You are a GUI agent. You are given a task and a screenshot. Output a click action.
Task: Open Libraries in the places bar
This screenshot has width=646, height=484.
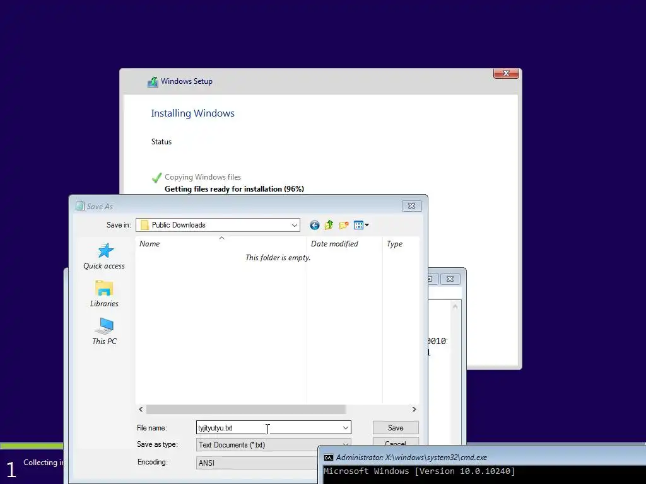tap(104, 294)
